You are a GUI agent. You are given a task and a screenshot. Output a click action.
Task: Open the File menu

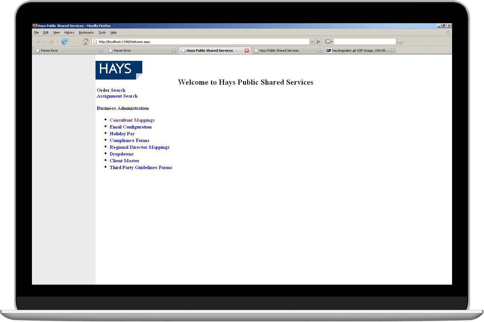(36, 33)
